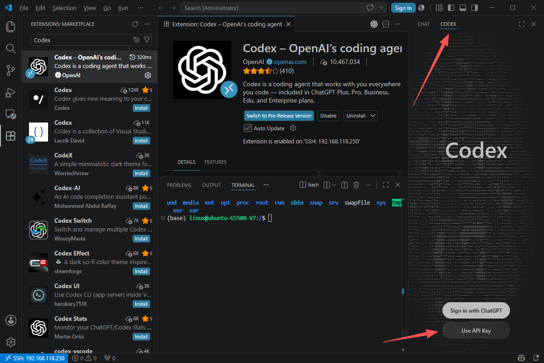This screenshot has height=363, width=544.
Task: Close the Codex extension editor tab
Action: tap(289, 24)
